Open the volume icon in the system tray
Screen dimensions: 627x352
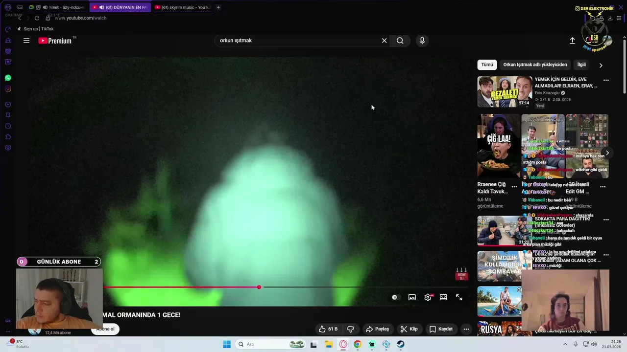[594, 344]
